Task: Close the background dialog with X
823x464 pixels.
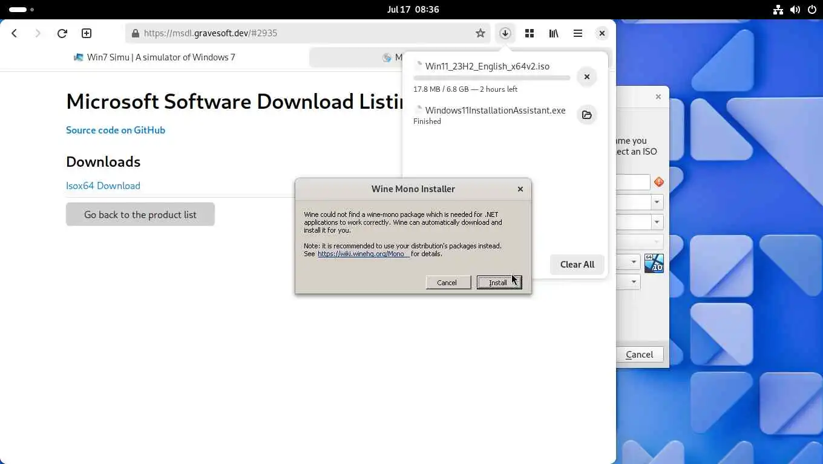Action: [658, 97]
